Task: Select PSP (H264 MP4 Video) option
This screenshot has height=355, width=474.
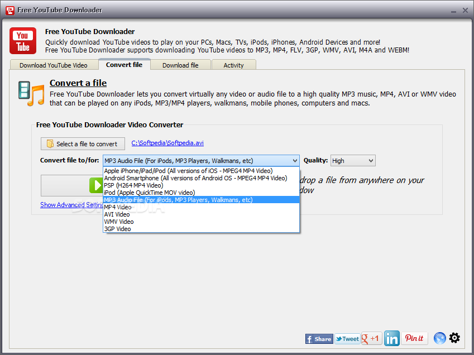Action: [x=201, y=185]
